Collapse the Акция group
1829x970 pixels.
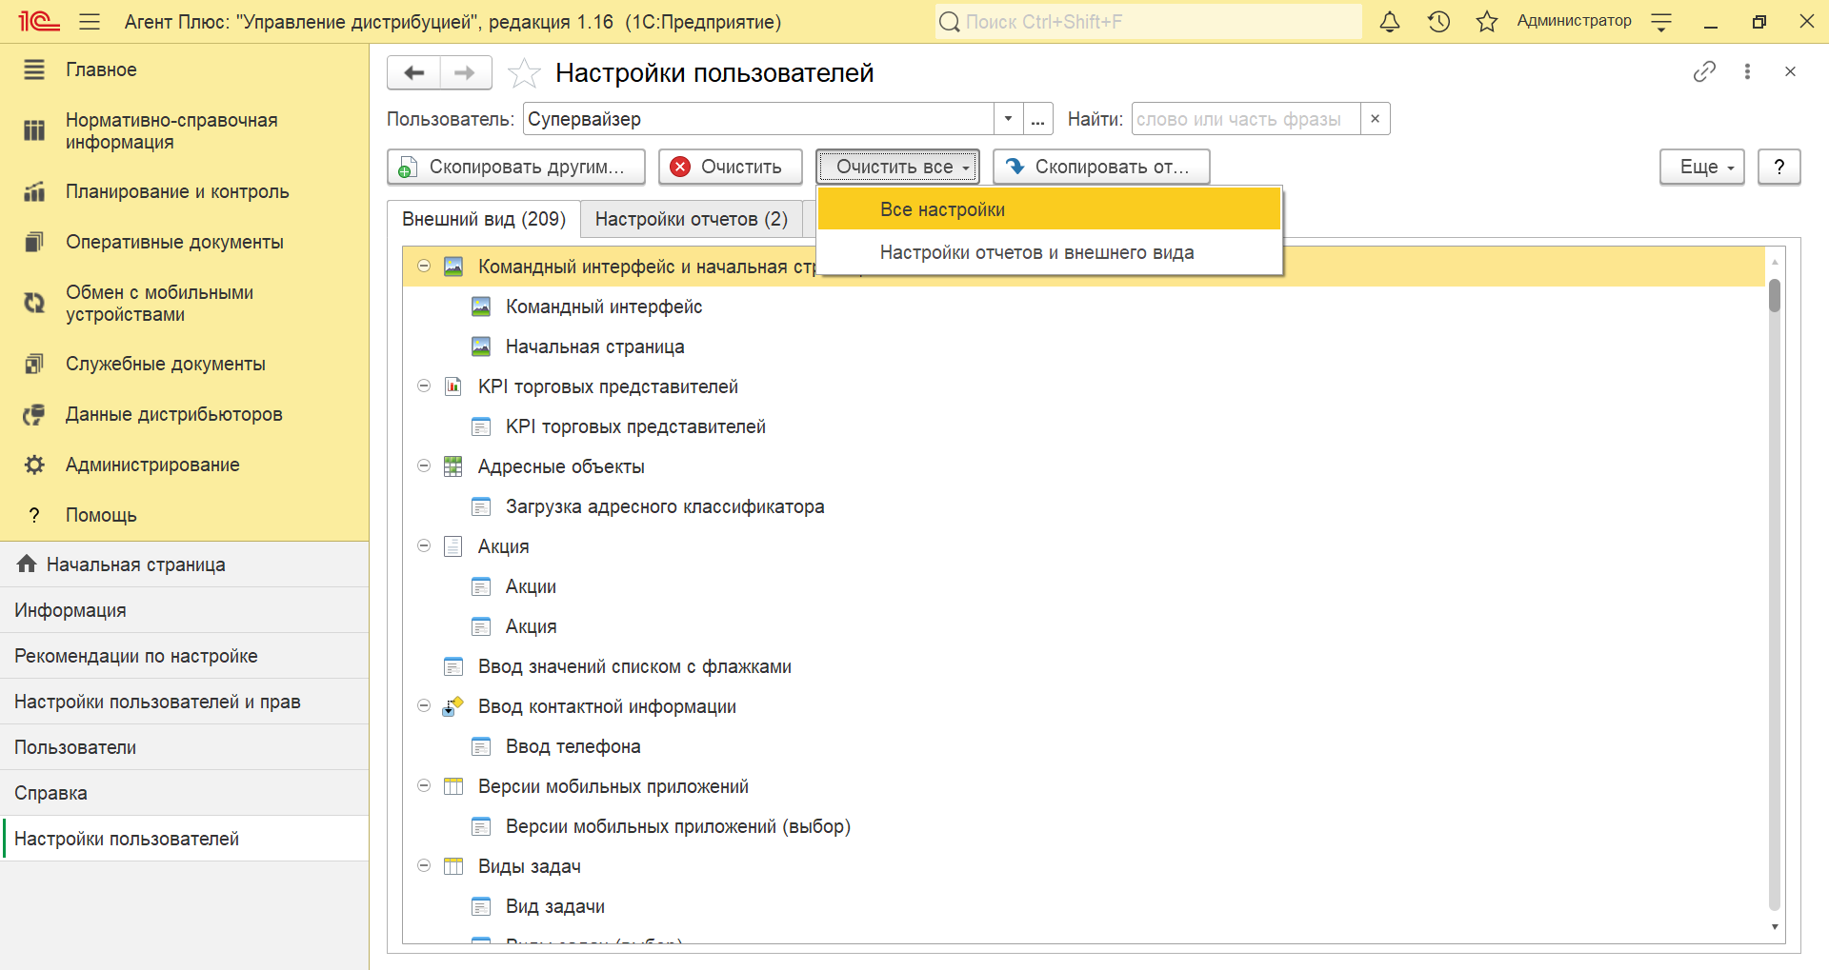[x=424, y=546]
